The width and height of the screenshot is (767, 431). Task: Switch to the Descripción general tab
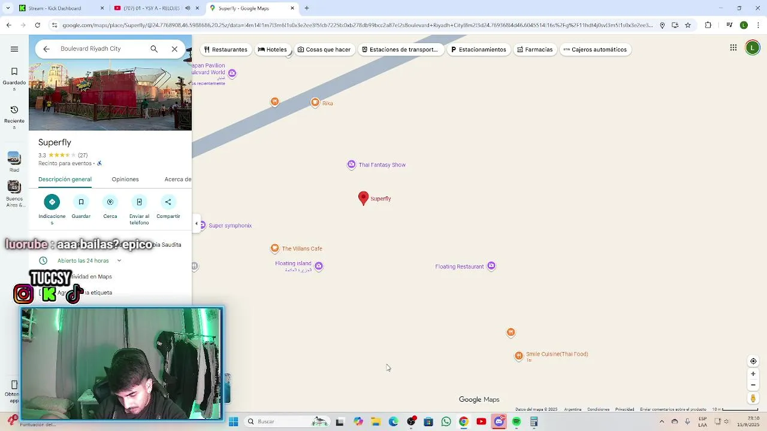[65, 180]
